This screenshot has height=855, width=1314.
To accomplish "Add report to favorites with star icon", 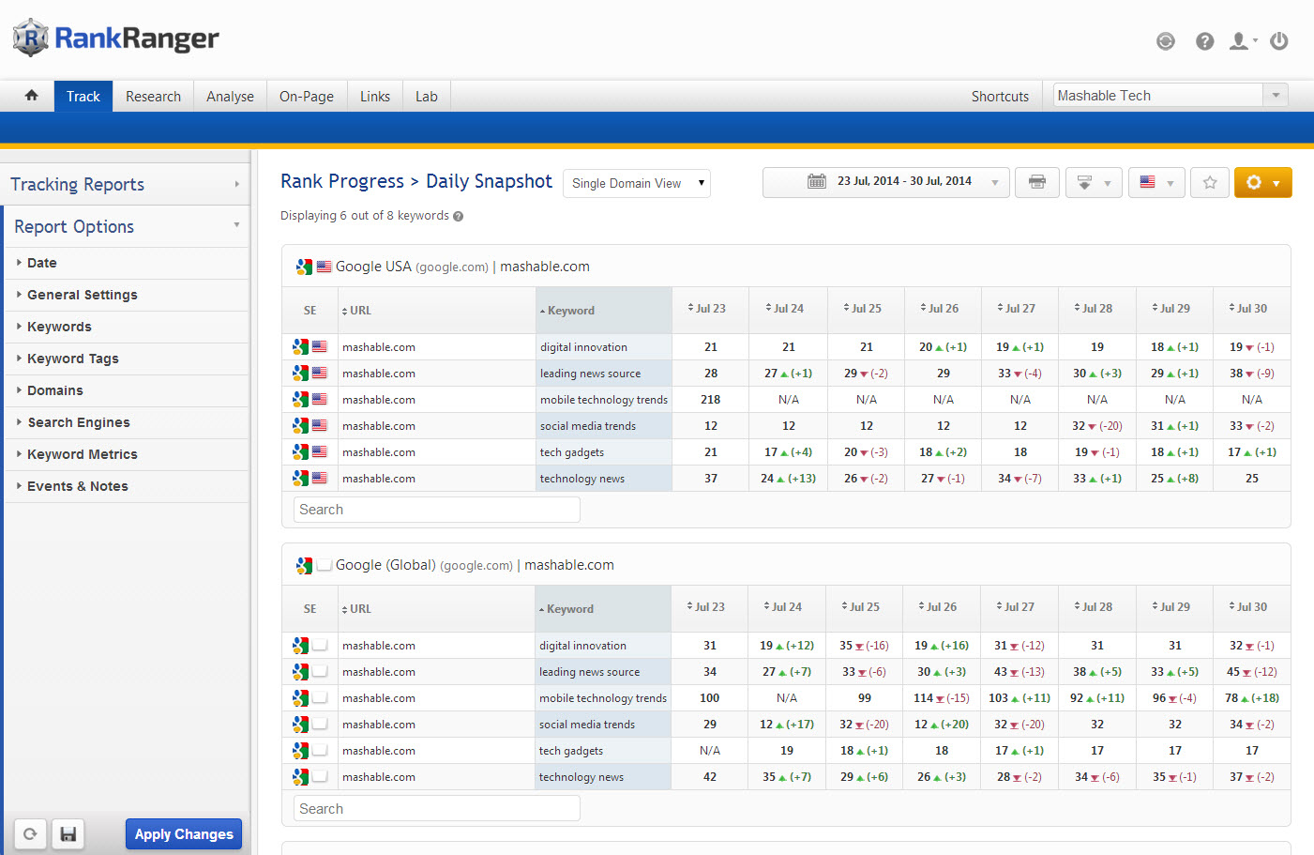I will [1210, 182].
